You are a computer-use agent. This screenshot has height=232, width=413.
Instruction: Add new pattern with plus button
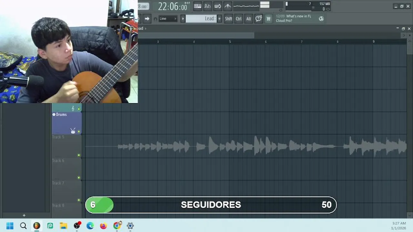[x=219, y=19]
